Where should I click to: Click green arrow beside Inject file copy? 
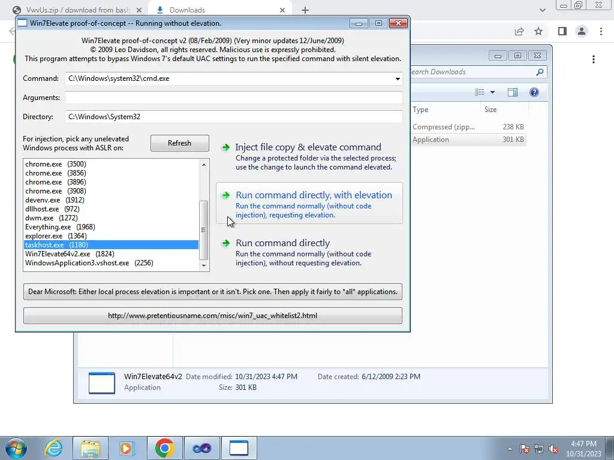tap(225, 147)
